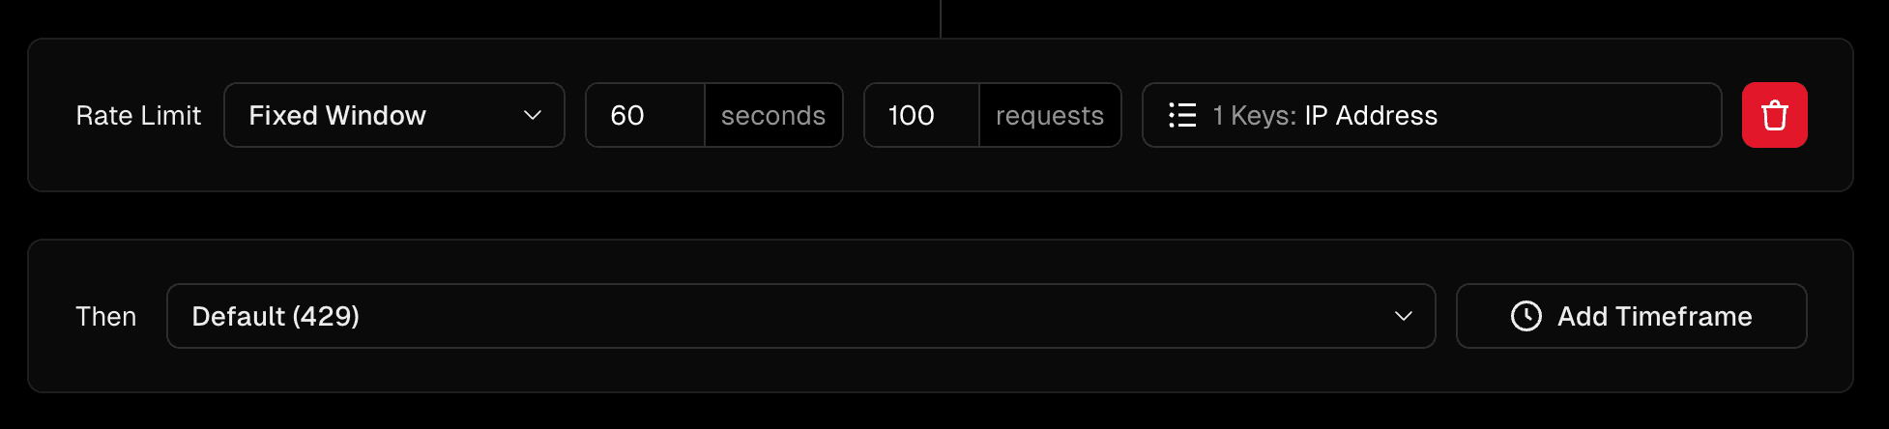
Task: Delete the rate limit rule with trash icon
Action: 1774,116
